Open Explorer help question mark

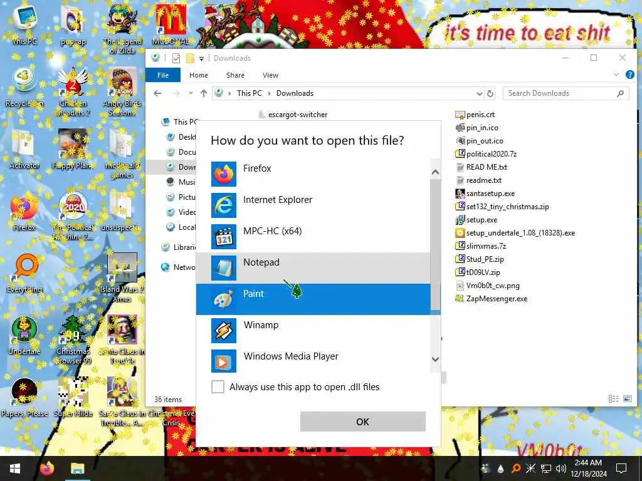629,75
